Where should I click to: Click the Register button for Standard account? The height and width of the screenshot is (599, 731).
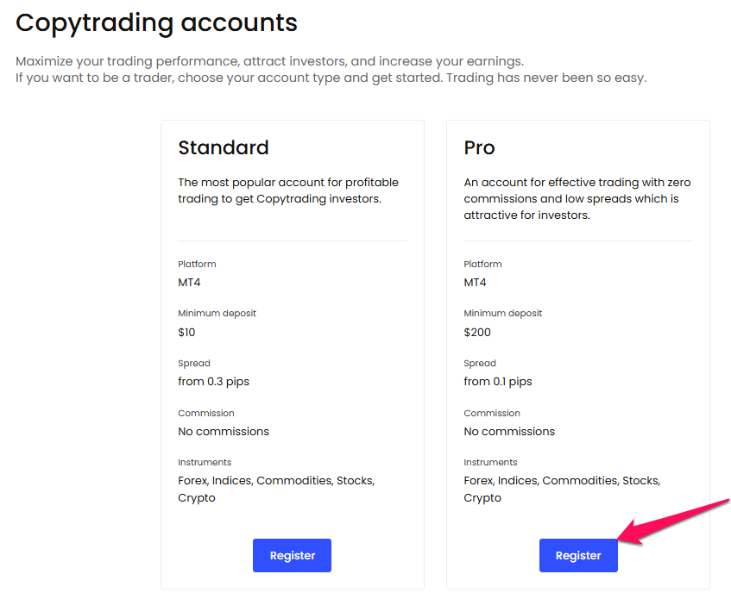point(292,555)
